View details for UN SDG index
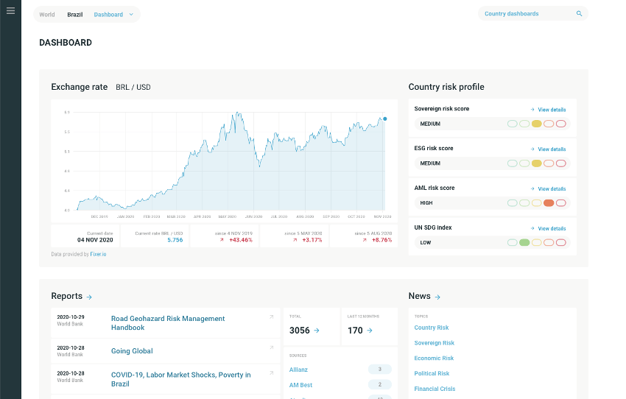Viewport: 626px width, 399px height. point(552,228)
